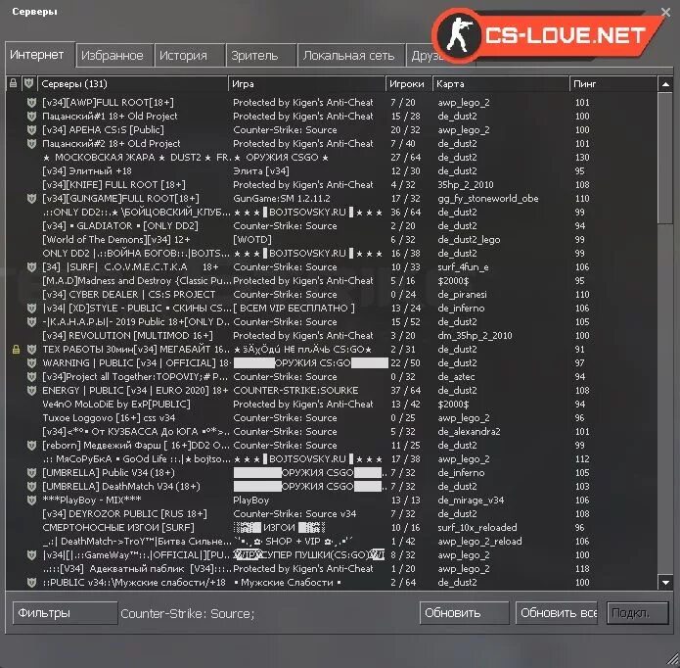Viewport: 680px width, 668px height.
Task: Select server Ve4nO MoLoDiE by ExP[PUBLIC]
Action: pyautogui.click(x=332, y=405)
